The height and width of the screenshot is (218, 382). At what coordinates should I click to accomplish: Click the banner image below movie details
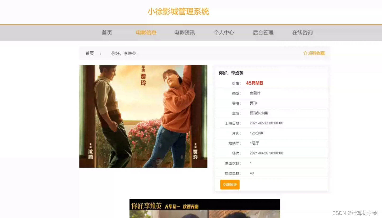tap(204, 208)
